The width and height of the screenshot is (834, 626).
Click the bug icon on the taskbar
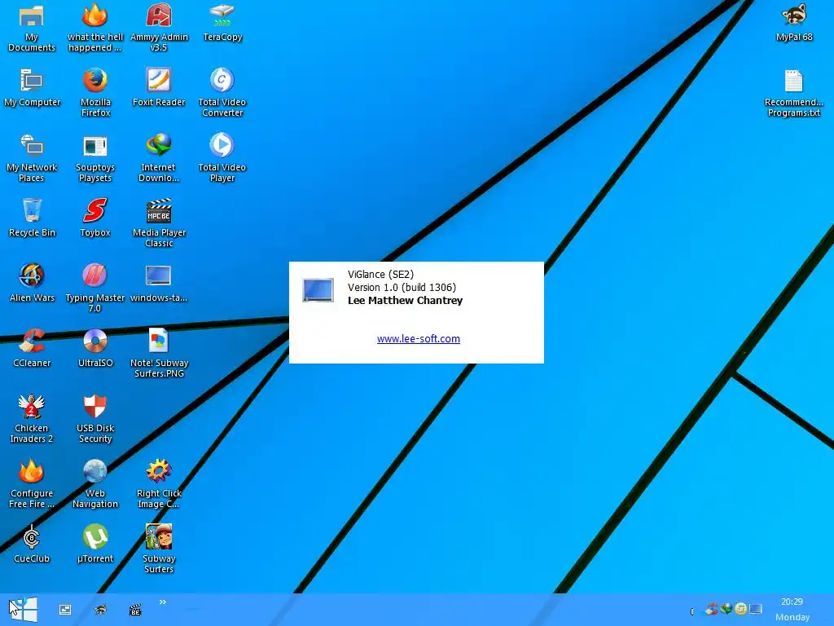coord(100,610)
